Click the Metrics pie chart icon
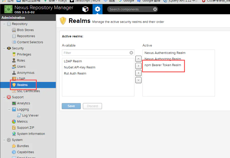This screenshot has height=158, width=230. pyautogui.click(x=14, y=122)
